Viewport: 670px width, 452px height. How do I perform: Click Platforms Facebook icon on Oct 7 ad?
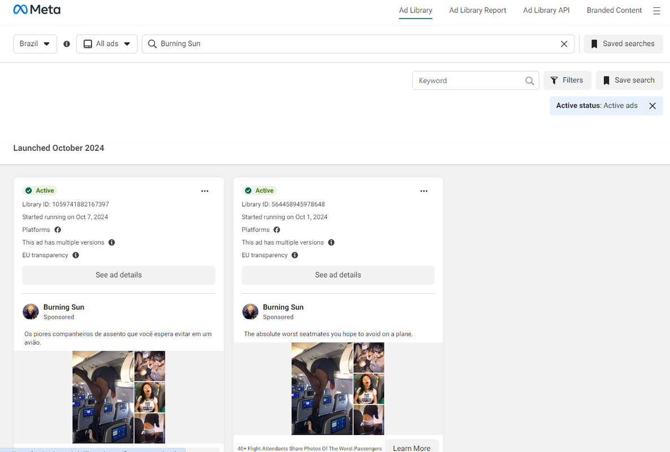point(58,230)
